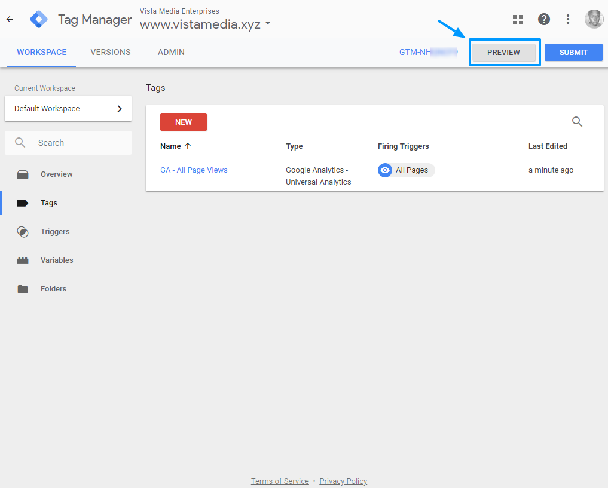Open the GA - All Page Views tag
Screen dimensions: 608x488
194,170
